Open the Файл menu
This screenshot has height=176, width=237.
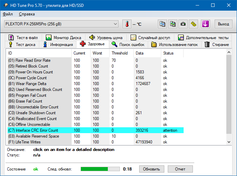coord(8,14)
